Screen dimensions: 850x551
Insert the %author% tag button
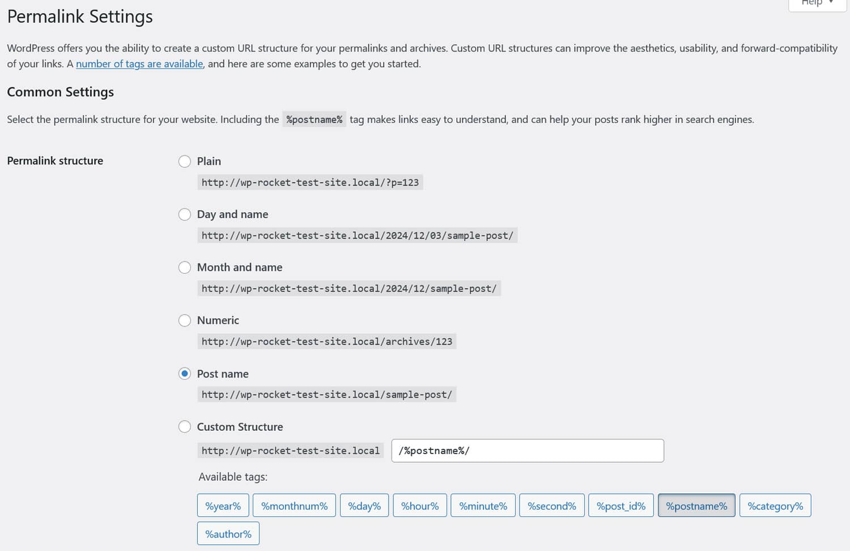[228, 534]
